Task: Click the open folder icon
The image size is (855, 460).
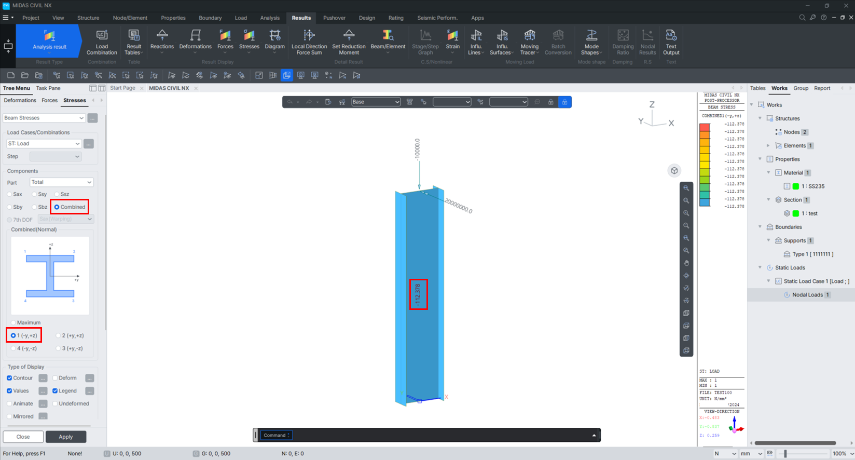Action: (25, 75)
